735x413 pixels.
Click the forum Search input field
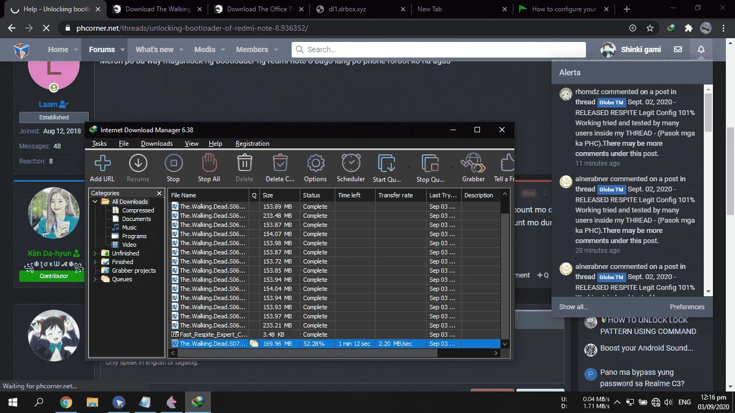(439, 49)
